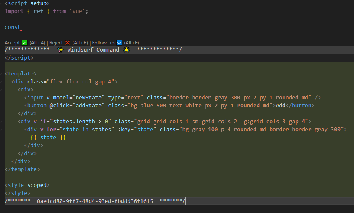Click the closing style tag

17,193
